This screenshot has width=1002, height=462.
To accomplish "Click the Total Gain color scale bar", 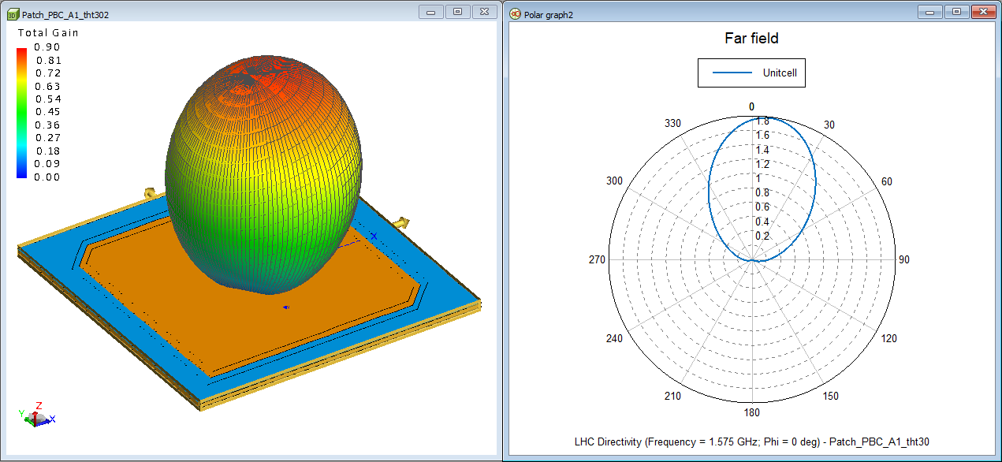I will click(22, 112).
